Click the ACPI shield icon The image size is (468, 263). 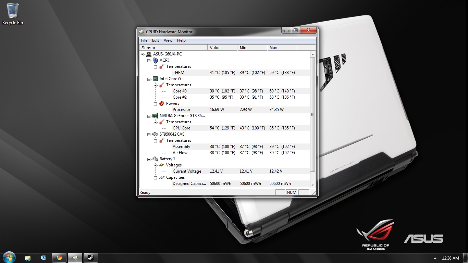point(155,60)
